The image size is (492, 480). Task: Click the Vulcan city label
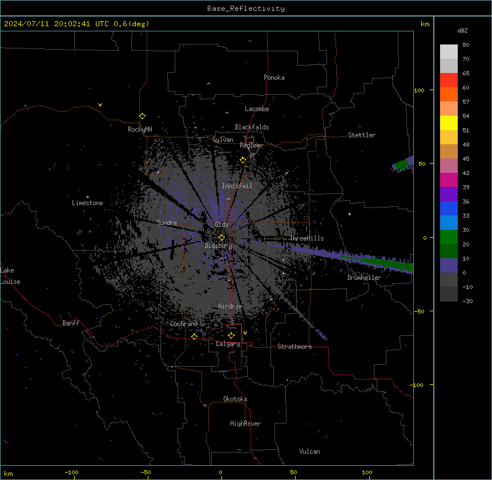point(310,451)
